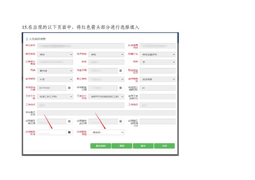The height and width of the screenshot is (180, 255).
Task: Focus the 就业创业证号 input field
Action: tap(158, 71)
